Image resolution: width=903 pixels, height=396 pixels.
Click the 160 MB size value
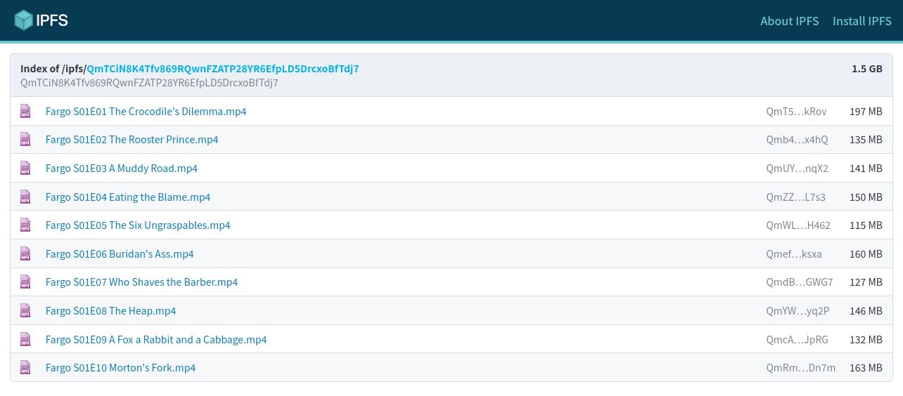click(x=866, y=254)
